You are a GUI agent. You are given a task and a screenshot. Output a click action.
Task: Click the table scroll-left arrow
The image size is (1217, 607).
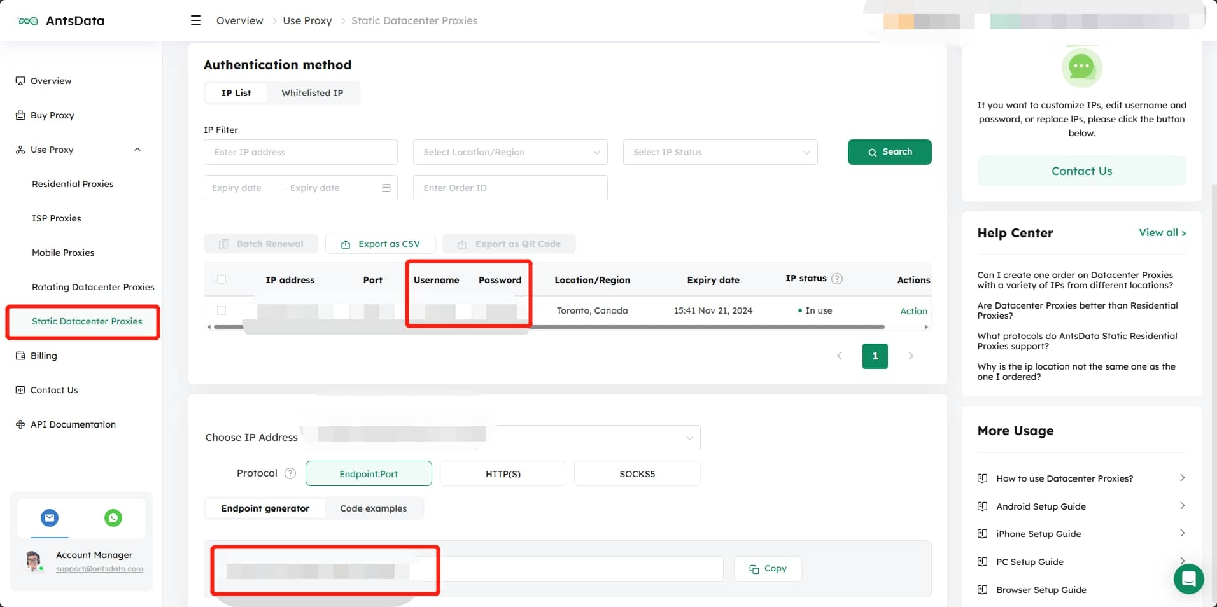(x=209, y=327)
